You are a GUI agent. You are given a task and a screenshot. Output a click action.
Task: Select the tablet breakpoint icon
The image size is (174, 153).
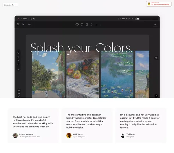pos(87,24)
